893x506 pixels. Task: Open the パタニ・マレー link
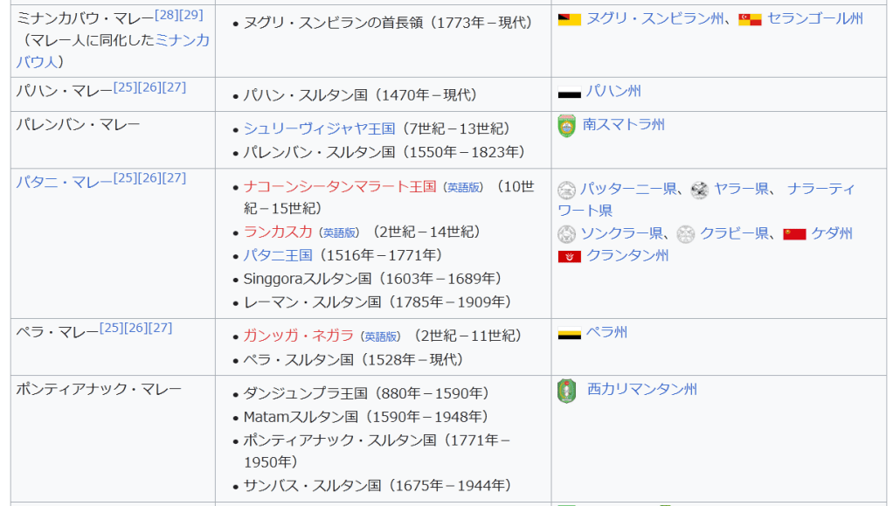coord(64,181)
